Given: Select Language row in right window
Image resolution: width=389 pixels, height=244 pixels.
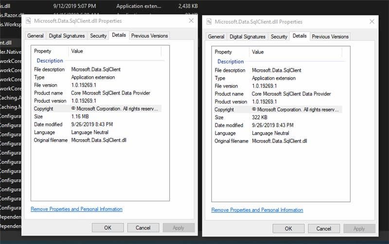Looking at the screenshot, I should coord(278,133).
